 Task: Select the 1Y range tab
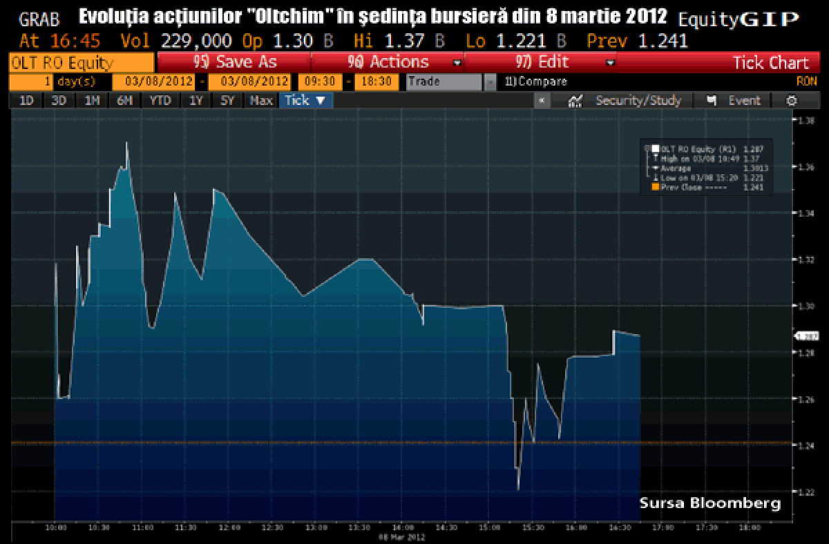(x=196, y=101)
